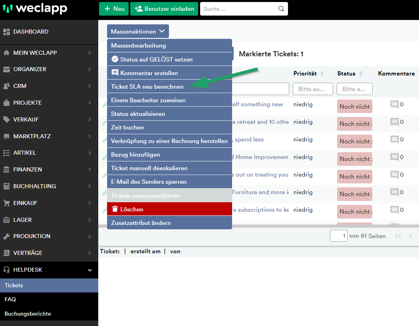Expand the CRM submenu chevron

click(x=90, y=86)
